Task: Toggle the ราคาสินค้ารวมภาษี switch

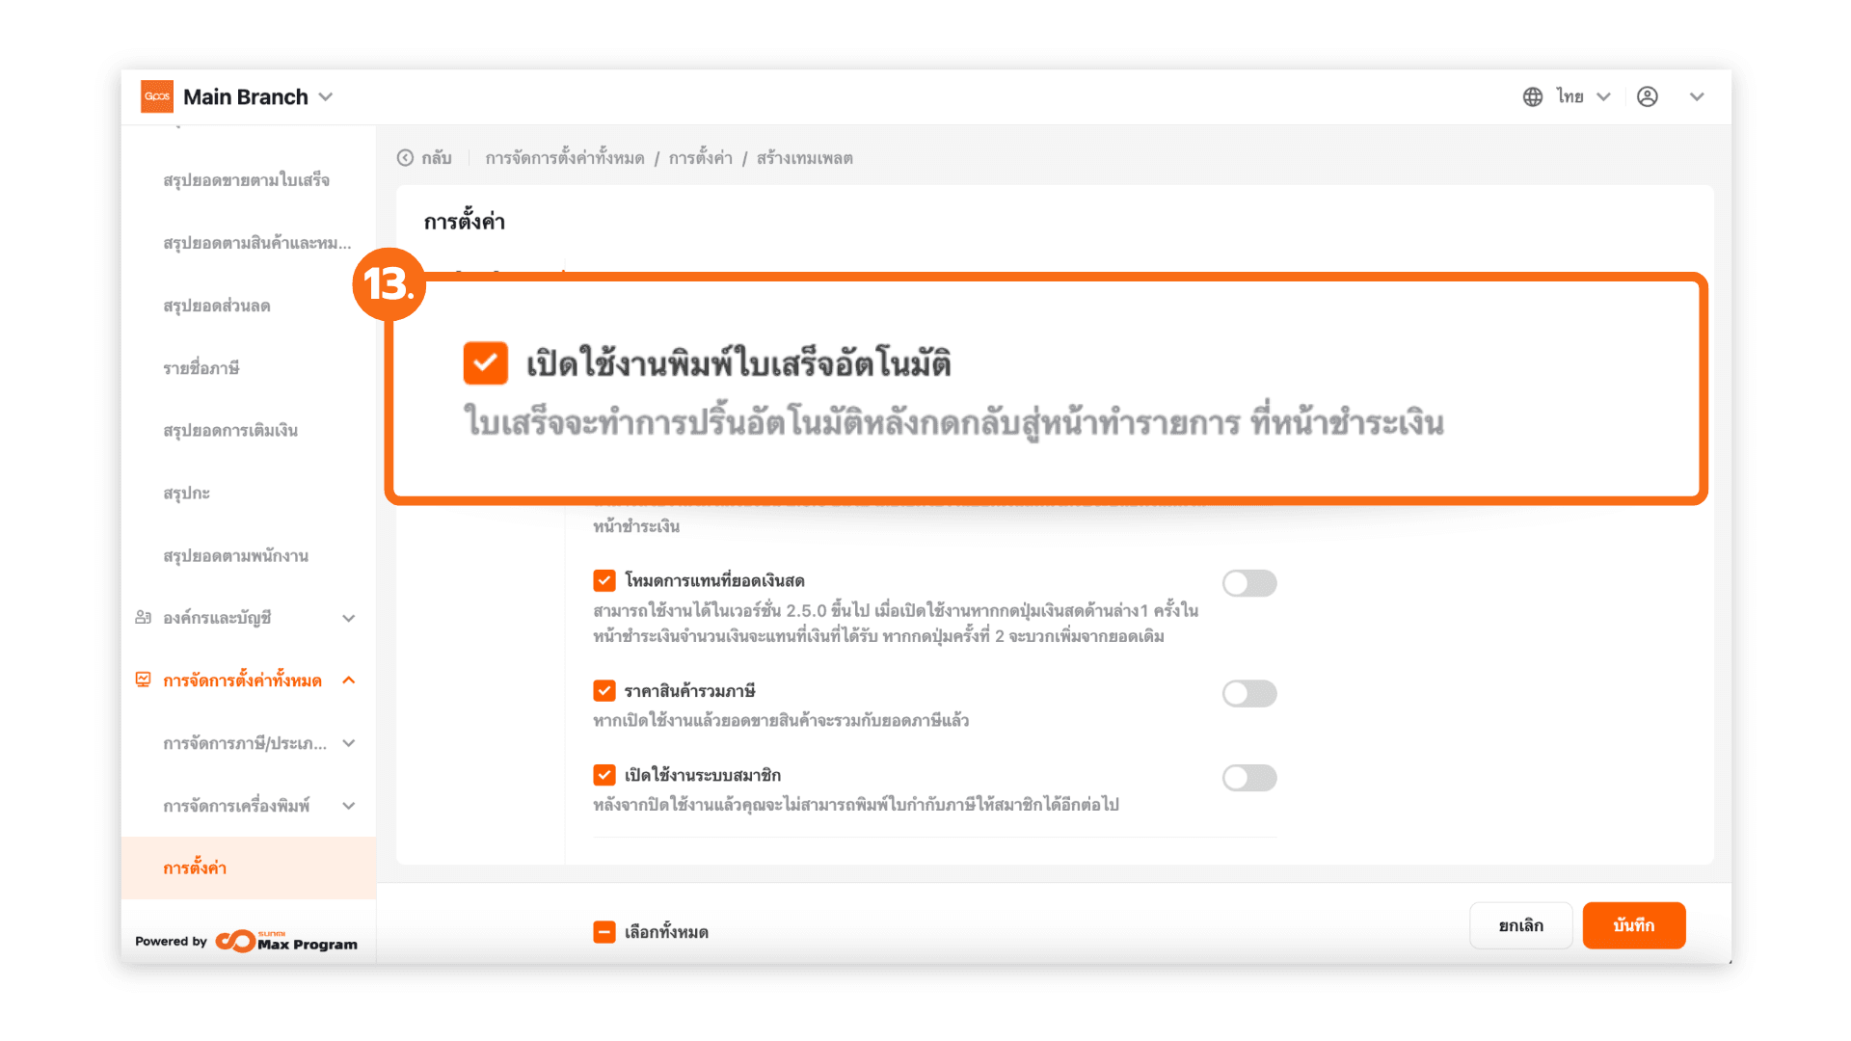Action: pos(1249,694)
